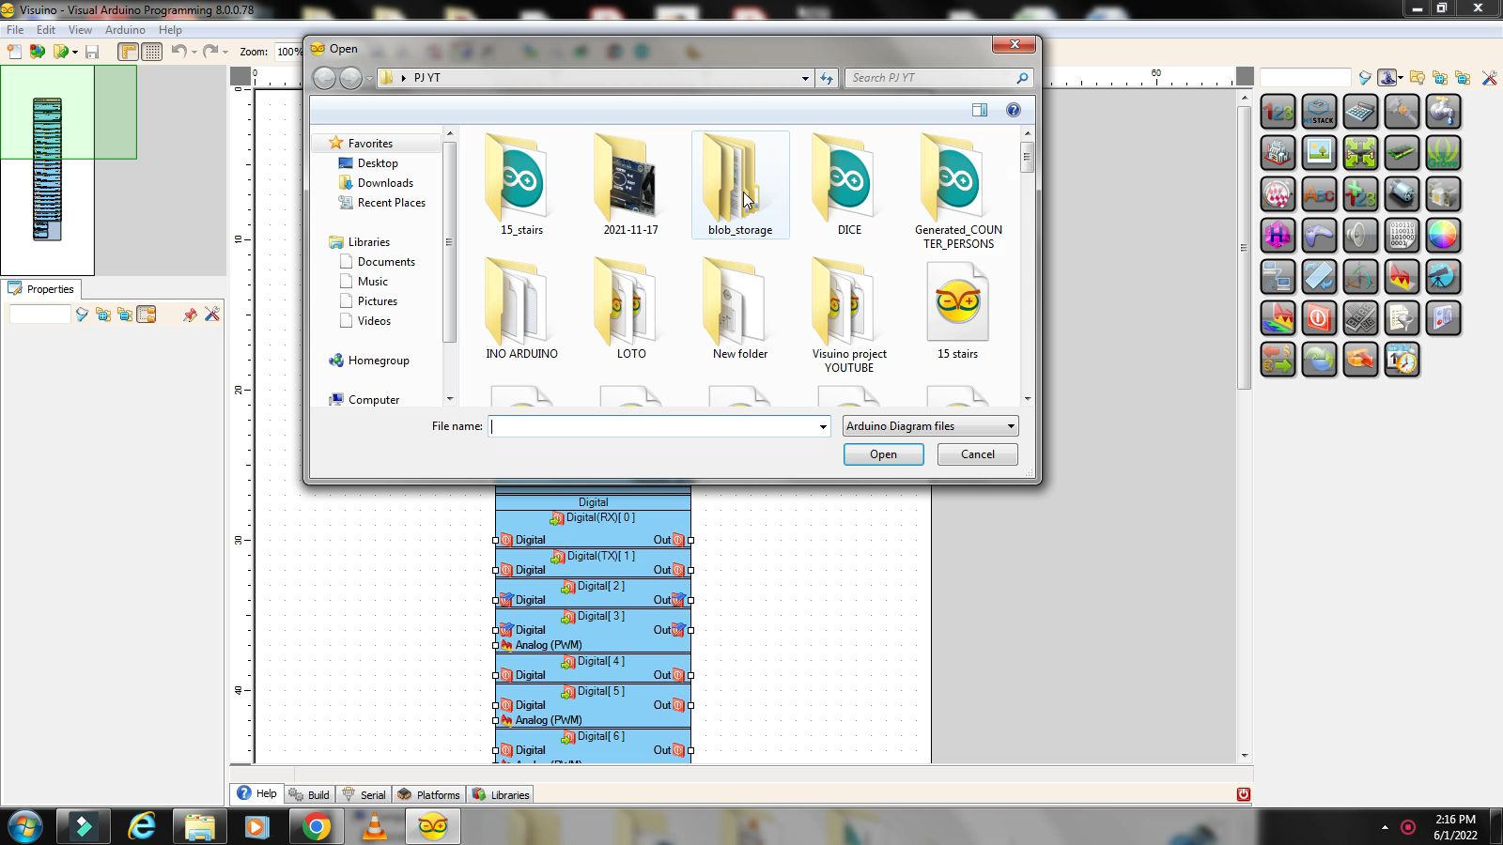Select the currency converters components category
1503x845 pixels.
pyautogui.click(x=1278, y=360)
